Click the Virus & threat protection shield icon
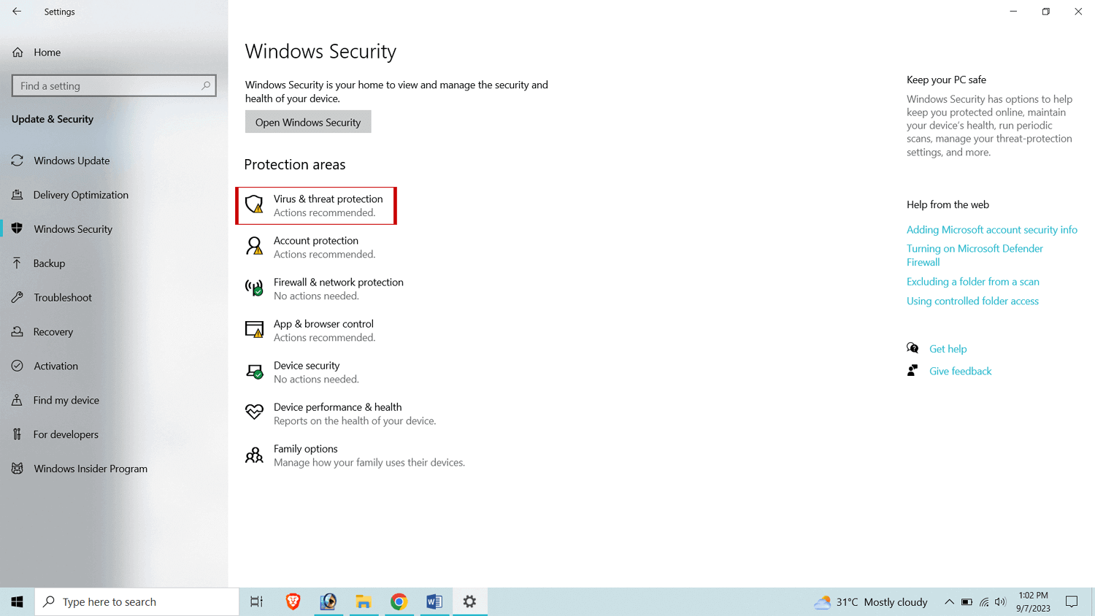This screenshot has width=1095, height=616. click(x=254, y=204)
